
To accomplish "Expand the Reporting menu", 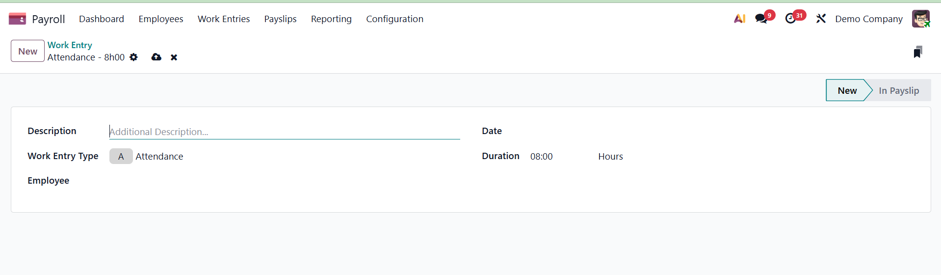I will tap(331, 19).
